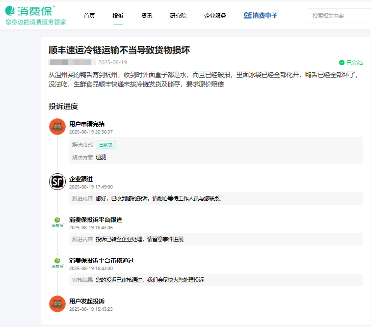Click the 已完结 status text

point(354,63)
